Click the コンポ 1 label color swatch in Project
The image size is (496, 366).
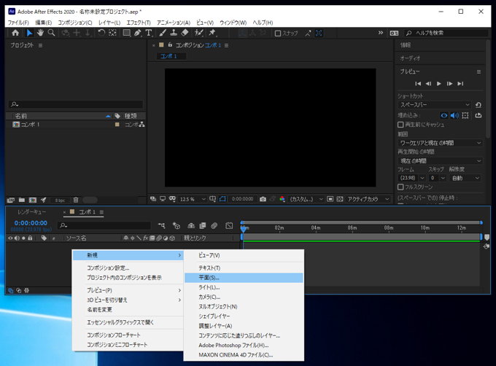(117, 125)
